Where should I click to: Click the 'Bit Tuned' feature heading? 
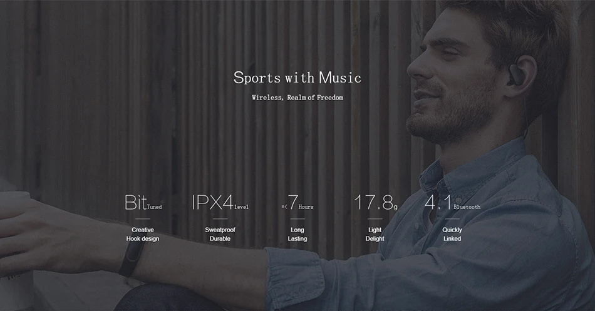point(143,203)
